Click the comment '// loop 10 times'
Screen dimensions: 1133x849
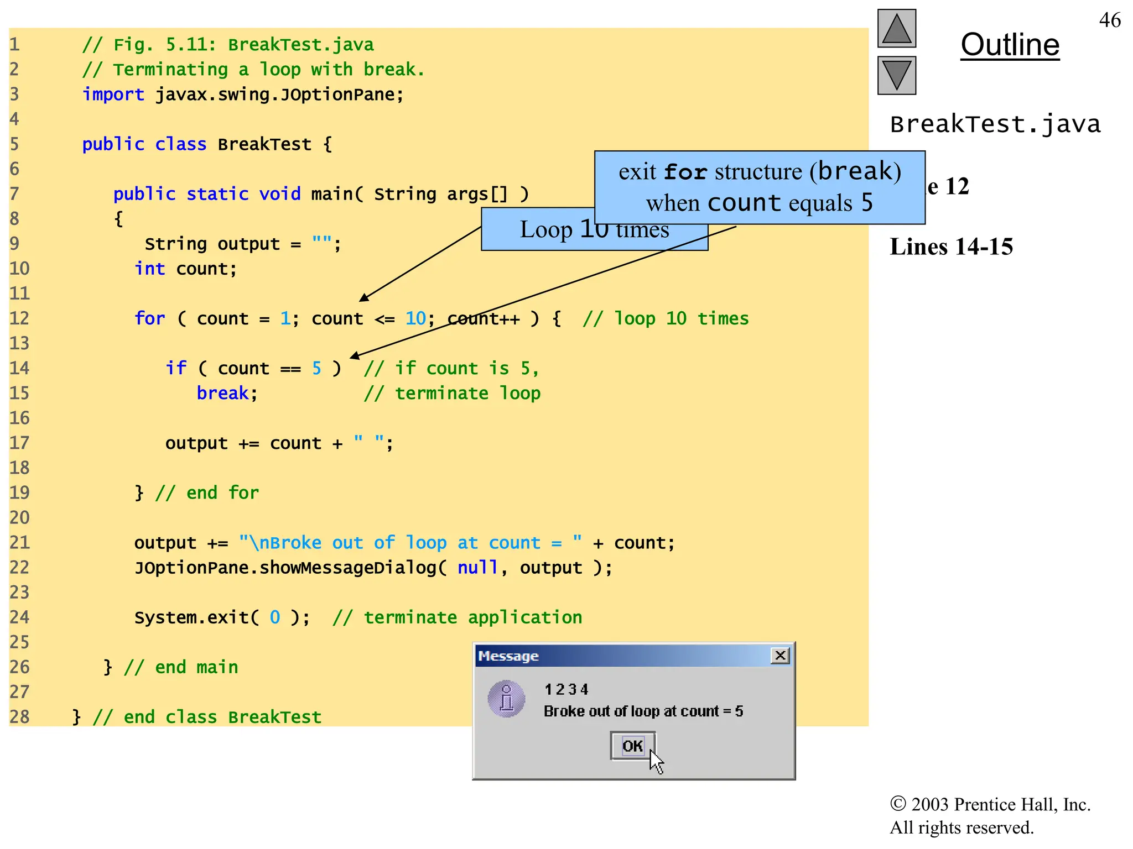666,318
